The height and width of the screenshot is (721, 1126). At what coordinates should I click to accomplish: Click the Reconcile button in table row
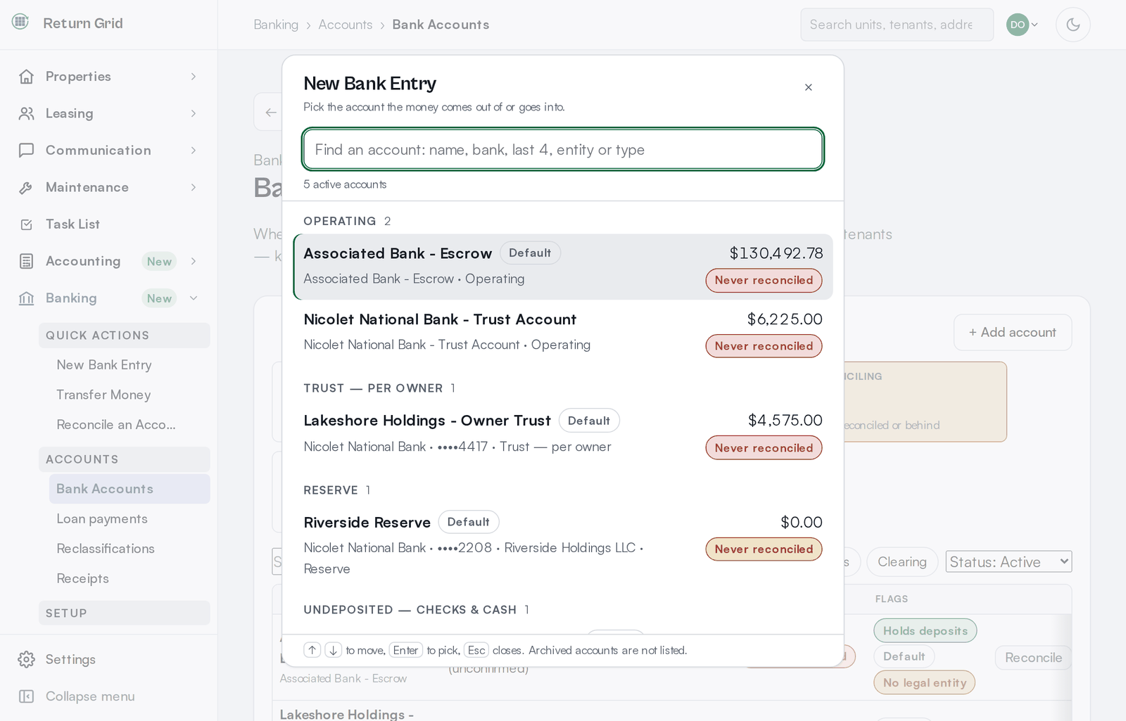click(x=1033, y=658)
